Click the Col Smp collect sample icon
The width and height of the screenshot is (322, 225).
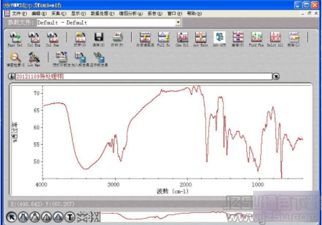52,40
